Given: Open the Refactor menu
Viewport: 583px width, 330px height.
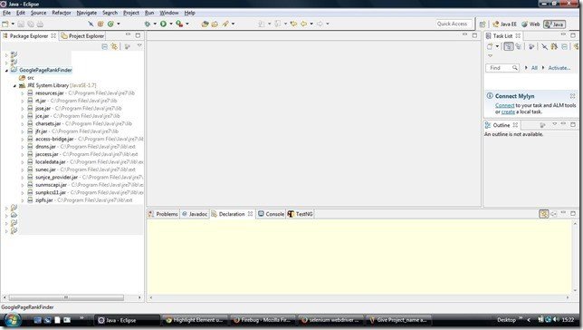Looking at the screenshot, I should (62, 13).
